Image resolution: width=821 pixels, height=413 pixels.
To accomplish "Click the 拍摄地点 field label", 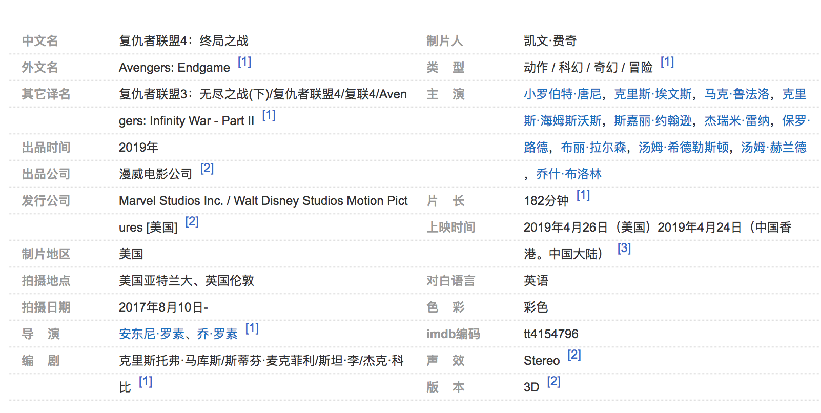I will (x=46, y=281).
